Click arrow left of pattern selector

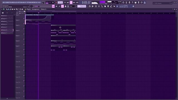pos(76,6)
